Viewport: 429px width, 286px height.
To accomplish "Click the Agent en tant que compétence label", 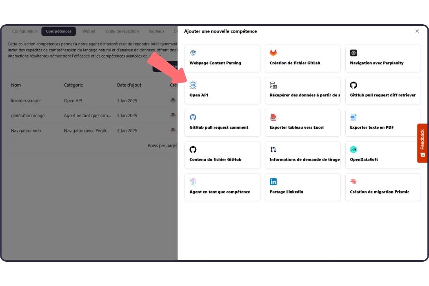I will 220,192.
